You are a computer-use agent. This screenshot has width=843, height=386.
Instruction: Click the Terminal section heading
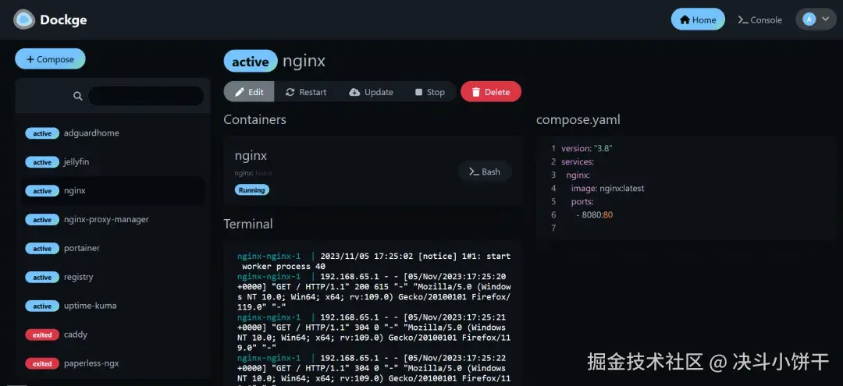click(x=248, y=224)
